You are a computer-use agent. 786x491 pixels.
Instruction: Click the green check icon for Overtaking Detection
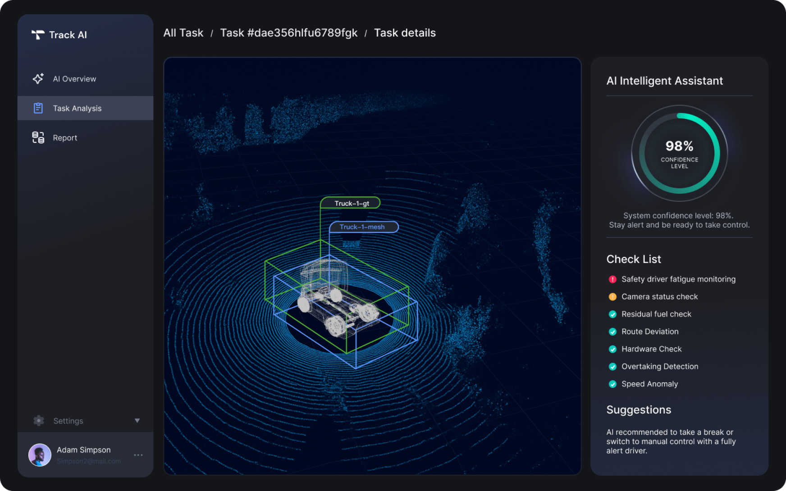(612, 367)
